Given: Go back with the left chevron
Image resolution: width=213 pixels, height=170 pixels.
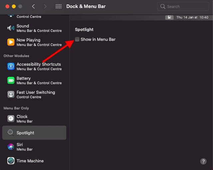Looking at the screenshot, I should tap(33, 6).
